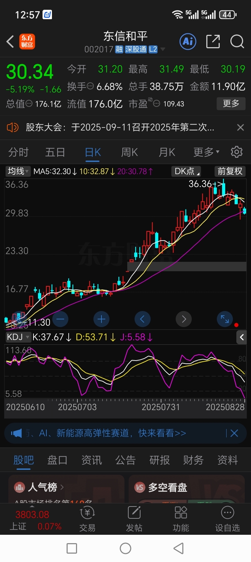
Task: Tap 设自选 to add to watchlist
Action: pyautogui.click(x=228, y=519)
